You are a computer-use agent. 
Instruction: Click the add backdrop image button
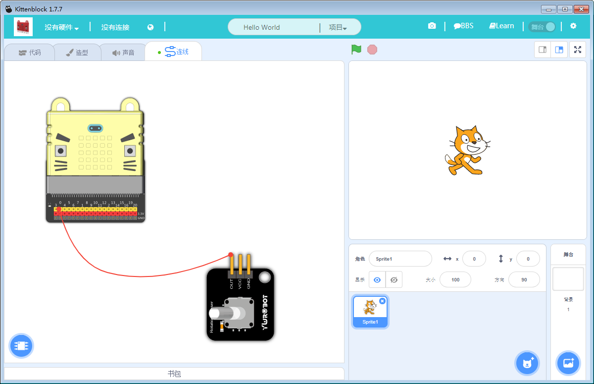click(x=568, y=363)
